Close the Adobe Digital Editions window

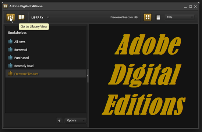tap(195, 7)
